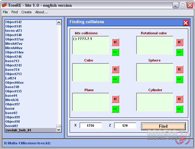Viewport: 195px width, 149px height.
Task: Click the green << button beside 4ds collisions
Action: tap(115, 52)
